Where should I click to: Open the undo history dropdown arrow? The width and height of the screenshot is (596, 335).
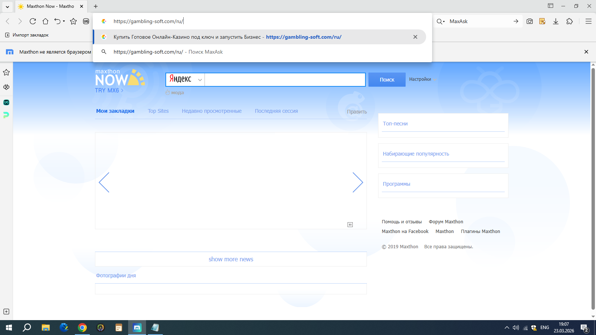64,21
